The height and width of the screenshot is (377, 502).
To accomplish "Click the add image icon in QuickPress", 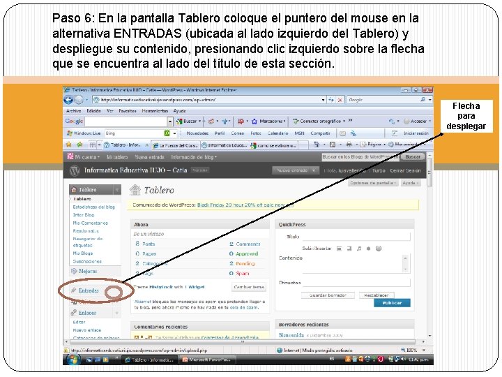I will click(339, 249).
